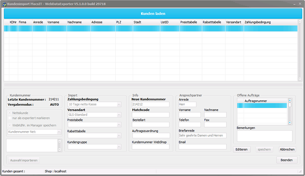
Task: Click the down arrow of lower-left text box
Action: point(59,150)
